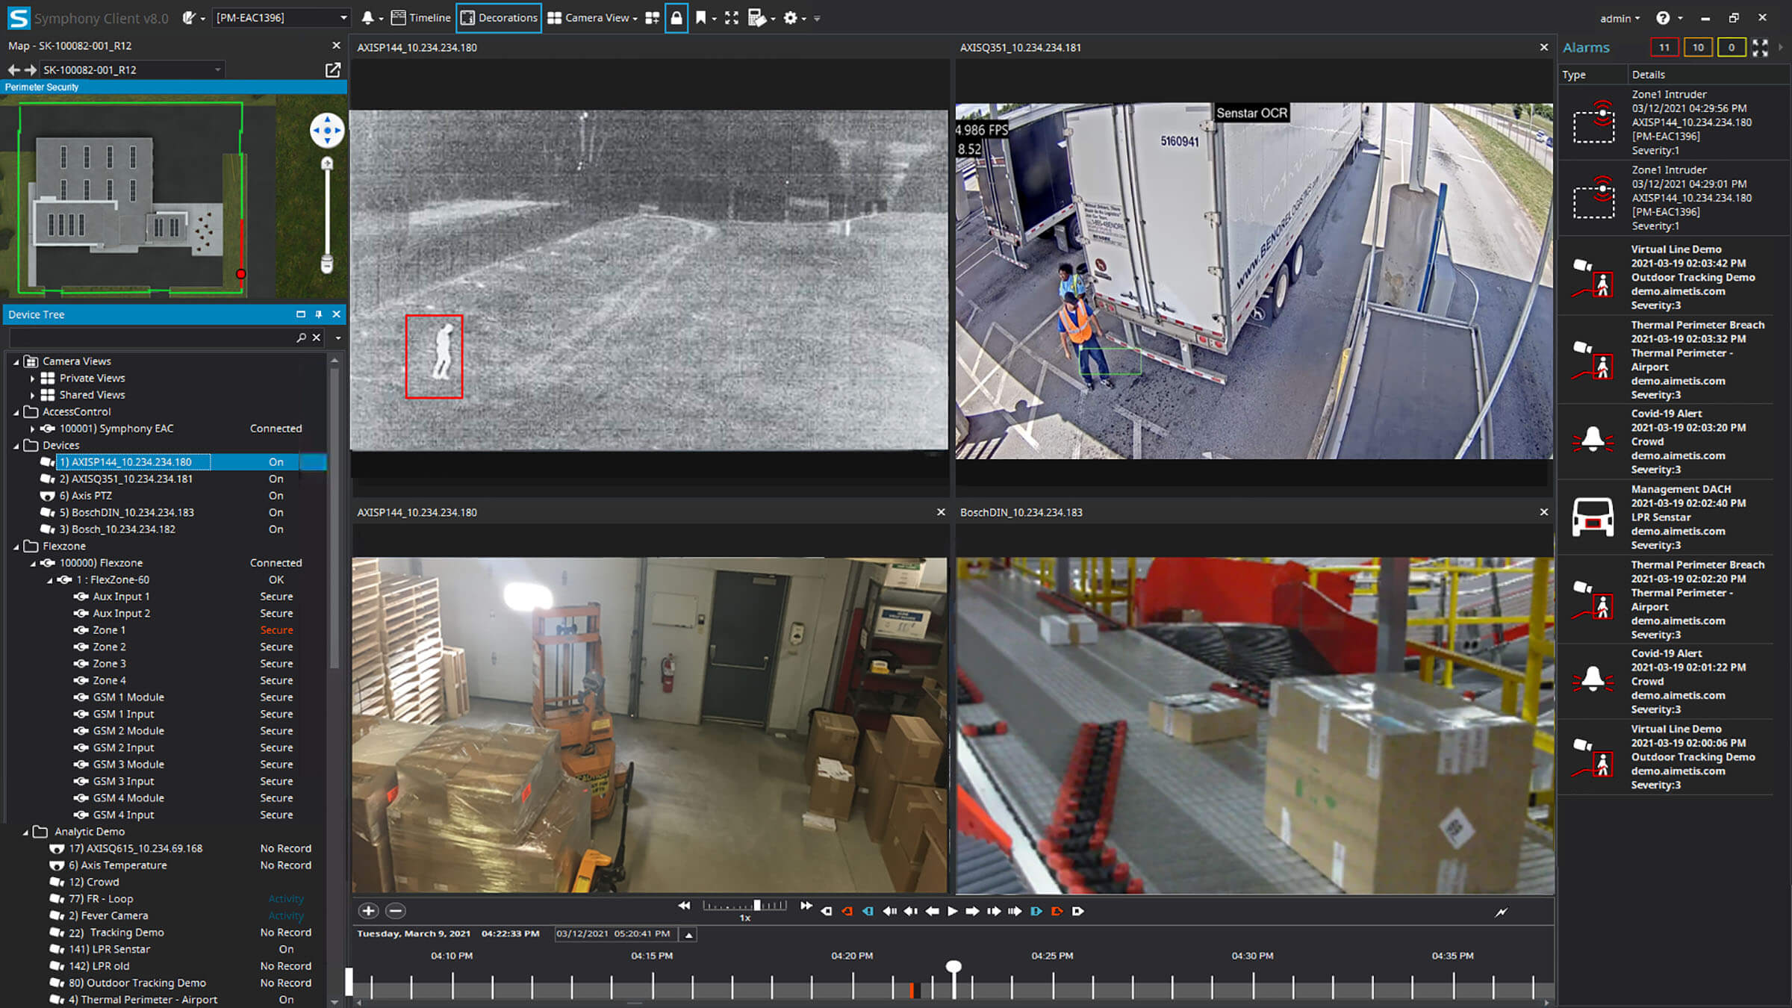Click the pan control on the map

pos(327,130)
